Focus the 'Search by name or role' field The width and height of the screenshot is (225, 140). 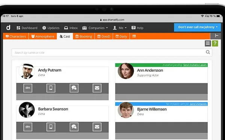112,52
